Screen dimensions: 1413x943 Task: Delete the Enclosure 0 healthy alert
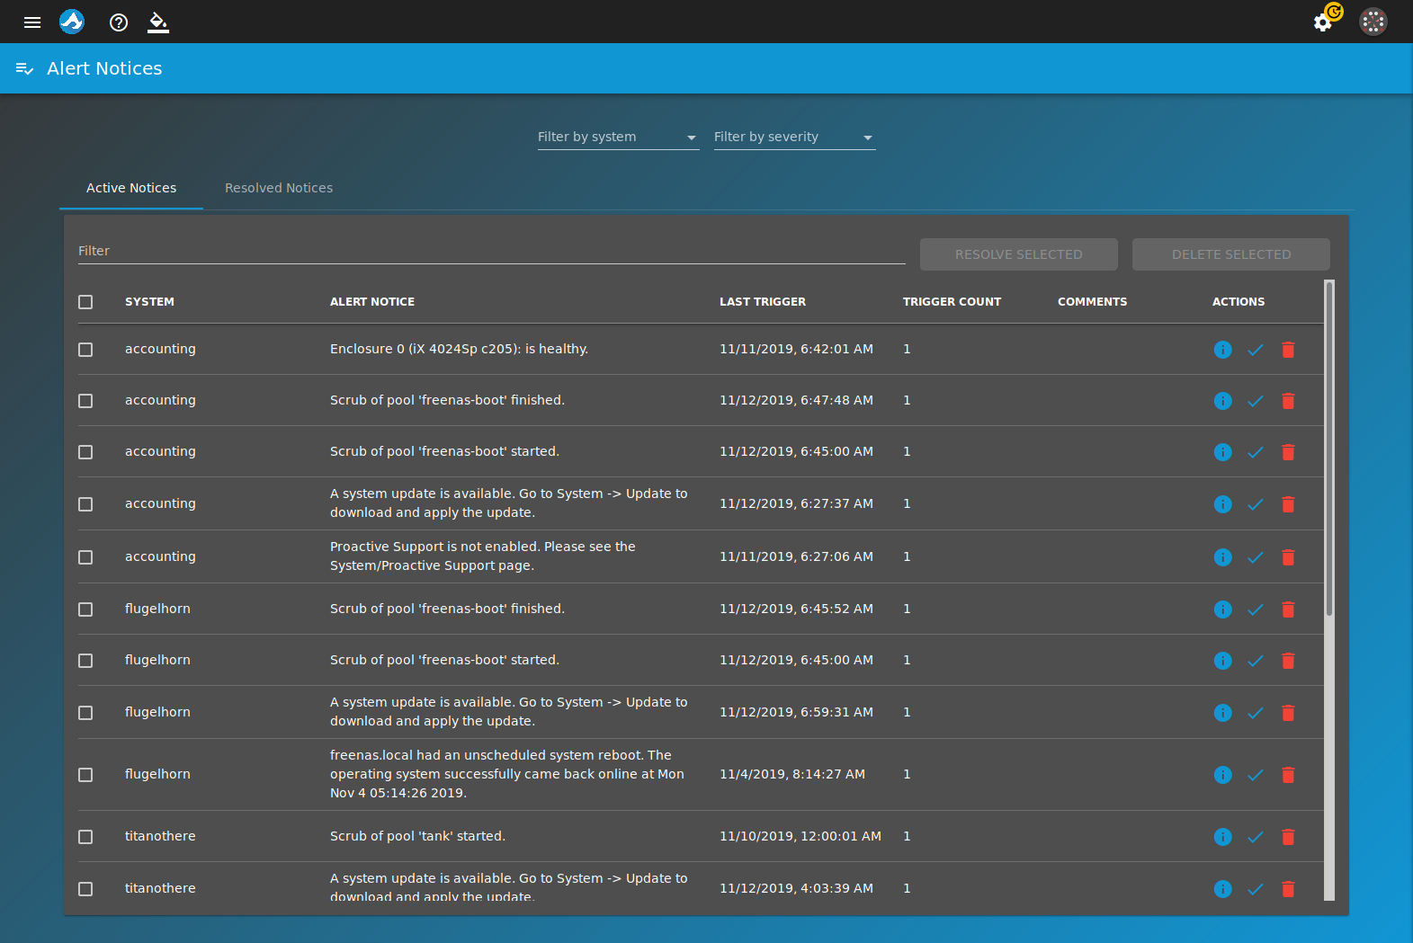pyautogui.click(x=1288, y=350)
